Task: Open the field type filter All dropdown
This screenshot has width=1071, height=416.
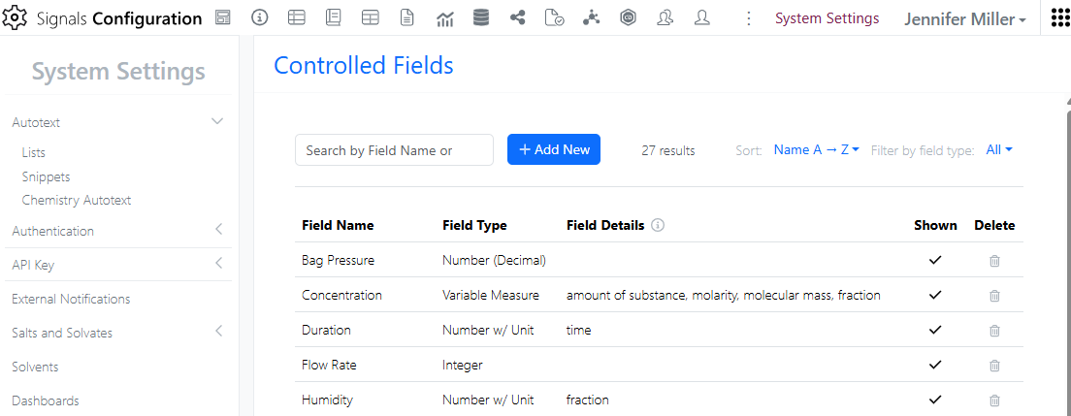Action: [x=999, y=149]
